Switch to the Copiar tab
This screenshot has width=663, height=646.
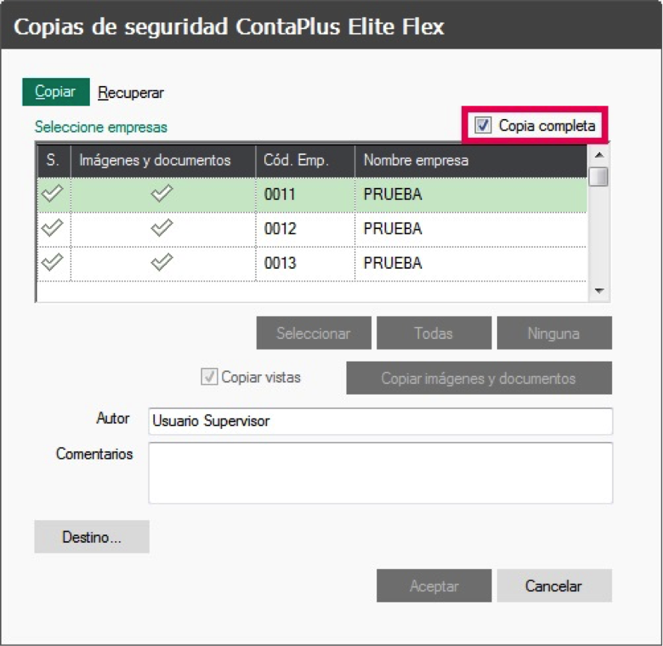pos(56,92)
